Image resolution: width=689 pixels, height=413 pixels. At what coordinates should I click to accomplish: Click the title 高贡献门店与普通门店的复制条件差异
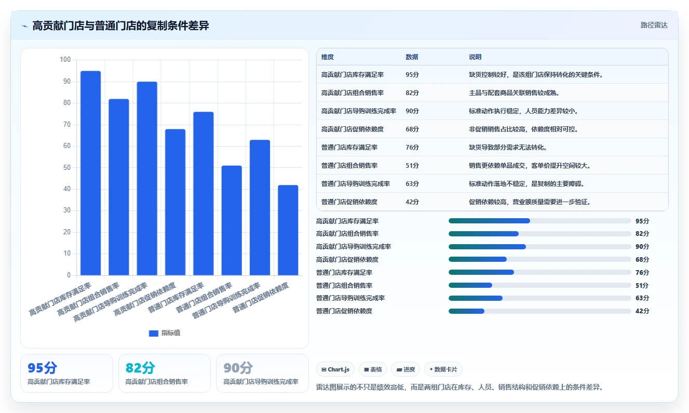point(120,25)
